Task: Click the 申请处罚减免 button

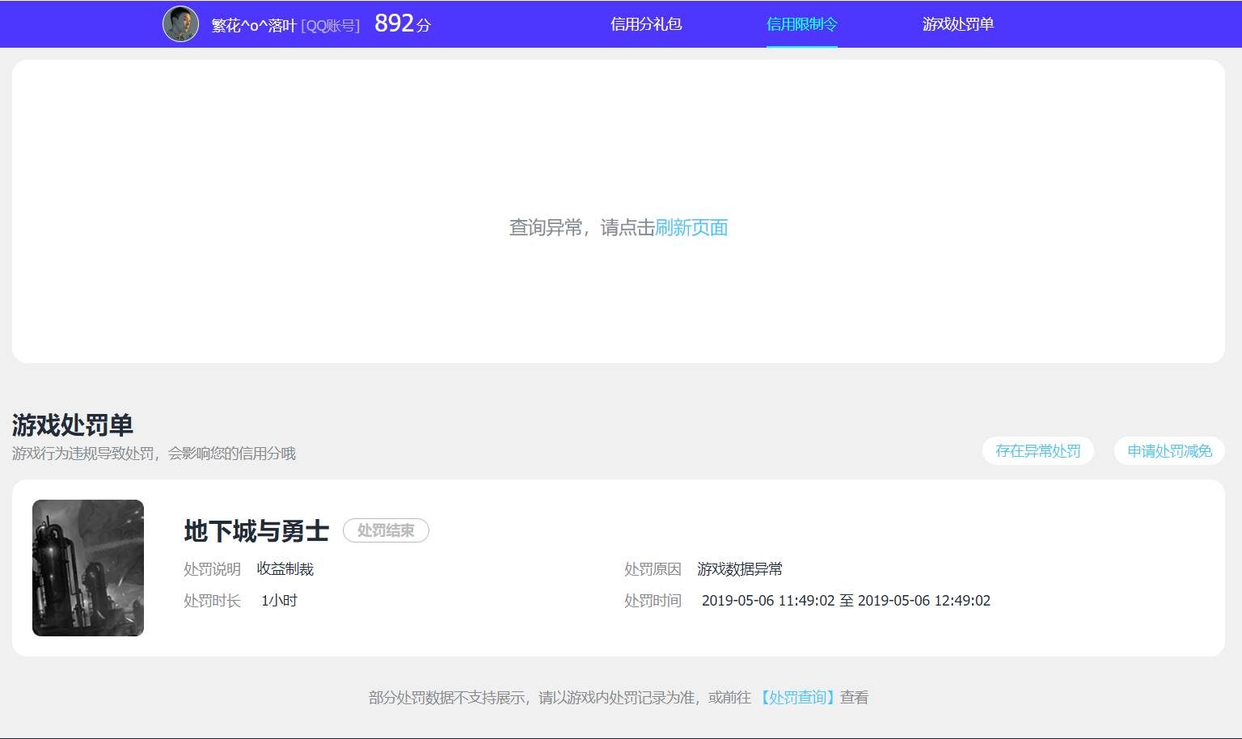Action: point(1168,450)
